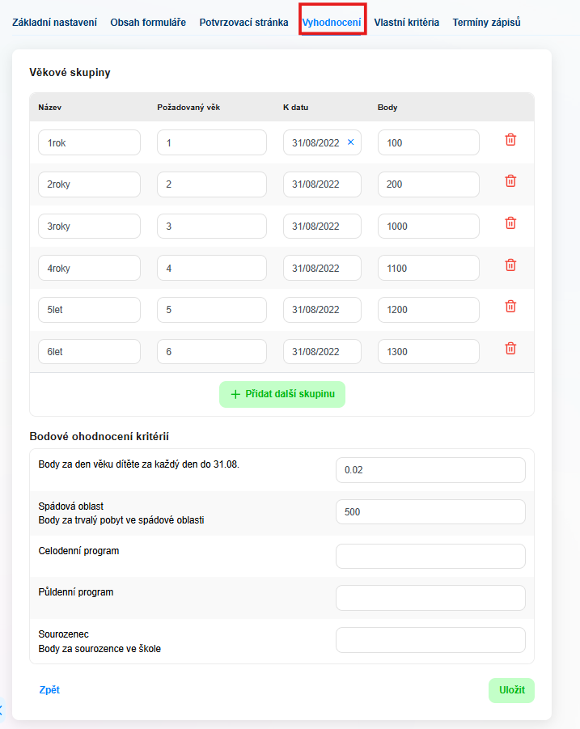Select the Body field containing 1000
The height and width of the screenshot is (729, 580).
point(428,227)
